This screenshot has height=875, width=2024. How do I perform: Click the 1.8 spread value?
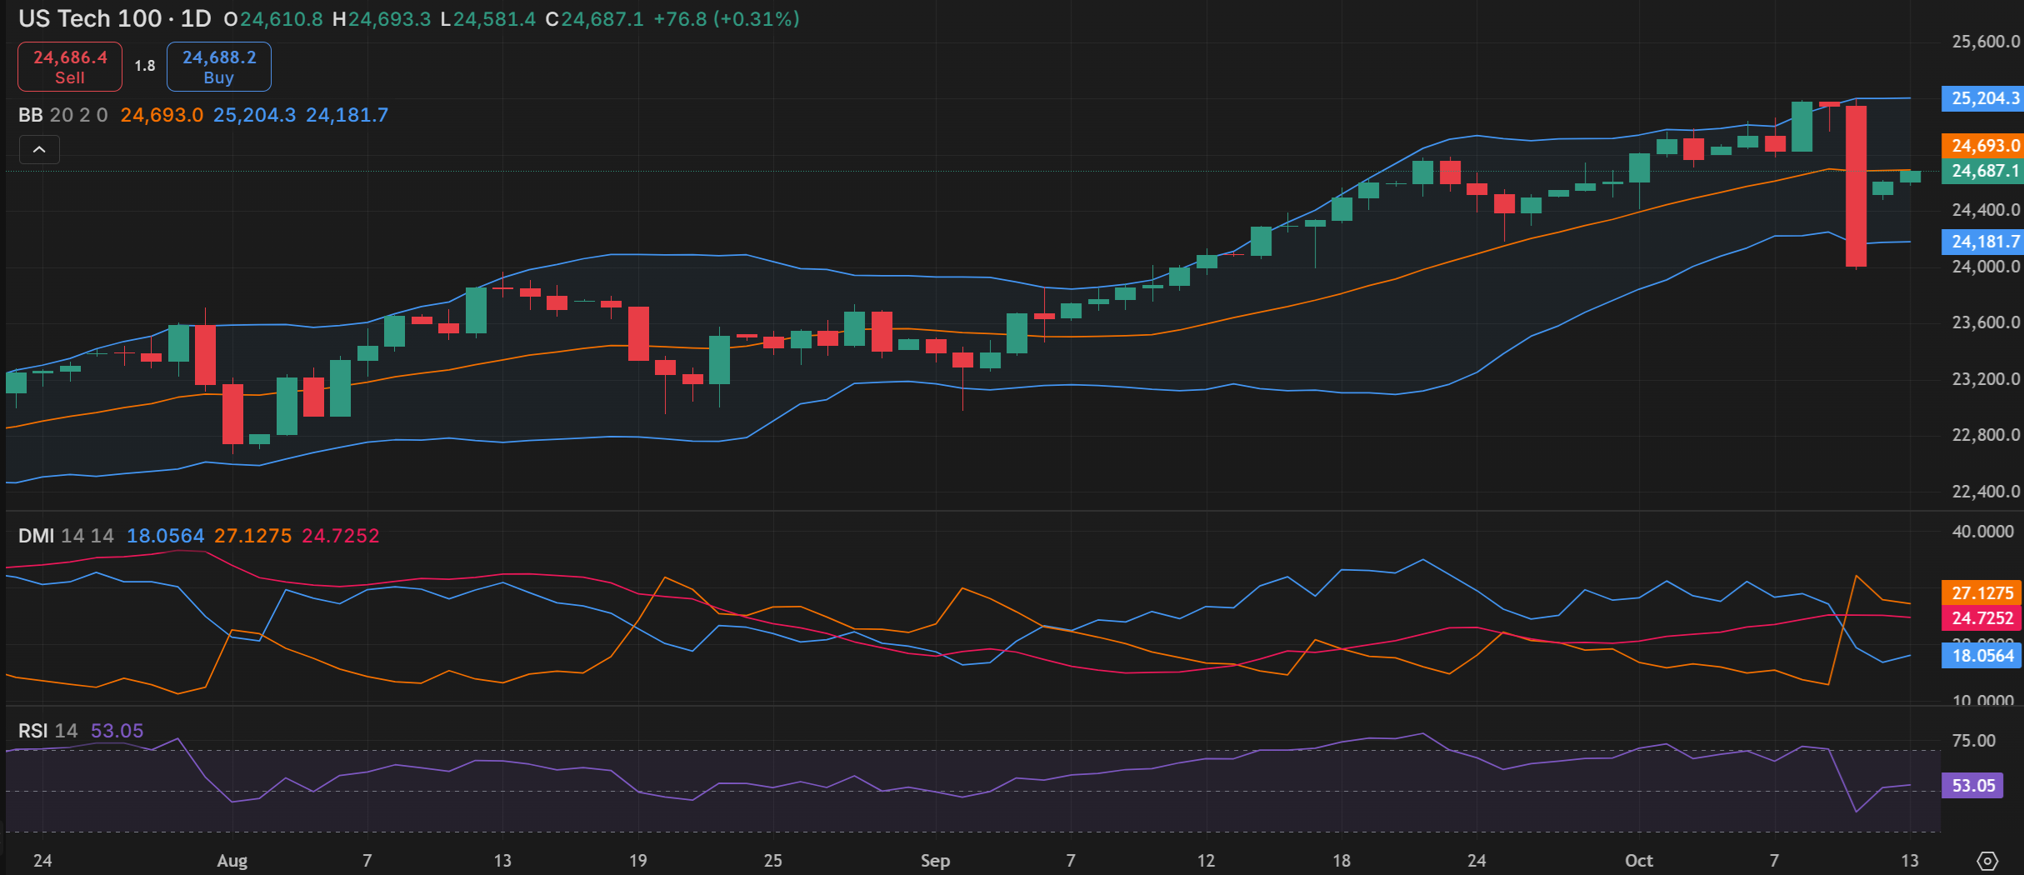[145, 66]
